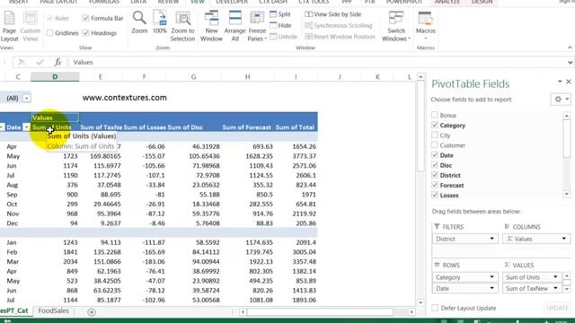Viewport: 575px width, 323px height.
Task: Confirm formula bar entry
Action: pos(40,62)
